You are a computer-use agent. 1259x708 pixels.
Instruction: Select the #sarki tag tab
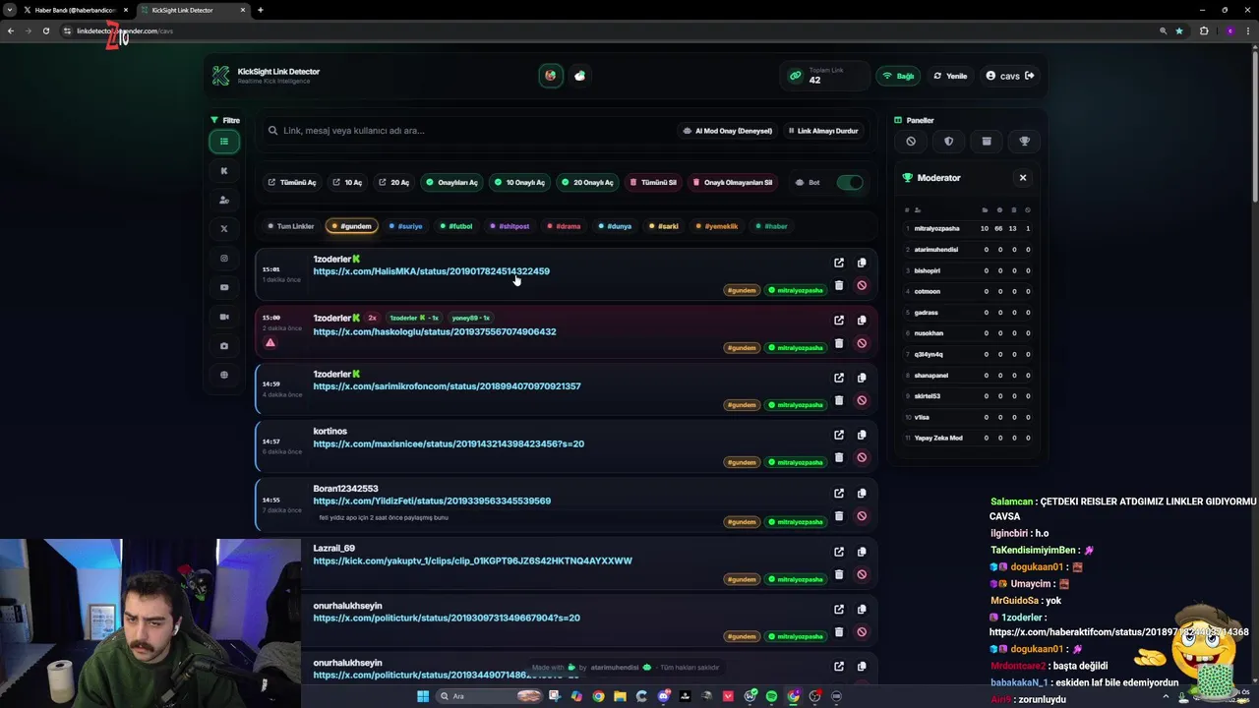coord(664,226)
